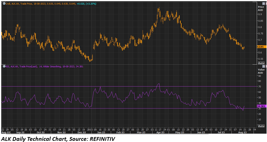This screenshot has height=142, width=267.
Task: Click the Auto scale button on price panel
Action: (x=261, y=63)
